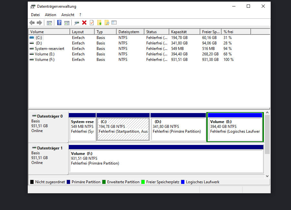Select the Volume (E:) logical drive block
The width and height of the screenshot is (291, 210).
pyautogui.click(x=235, y=127)
